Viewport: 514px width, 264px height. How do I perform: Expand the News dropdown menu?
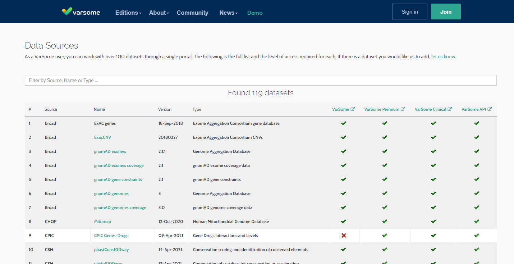click(x=229, y=13)
